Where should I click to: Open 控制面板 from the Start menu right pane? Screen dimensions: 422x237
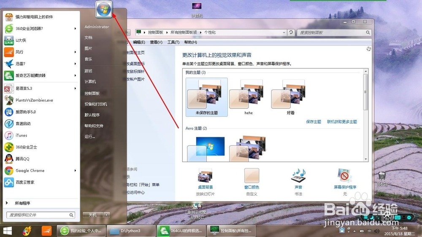tap(92, 93)
